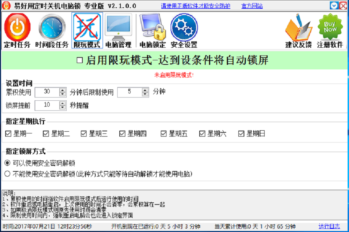This screenshot has width=349, height=232.
Task: Click the 累积使用 minutes input field
Action: tap(47, 92)
